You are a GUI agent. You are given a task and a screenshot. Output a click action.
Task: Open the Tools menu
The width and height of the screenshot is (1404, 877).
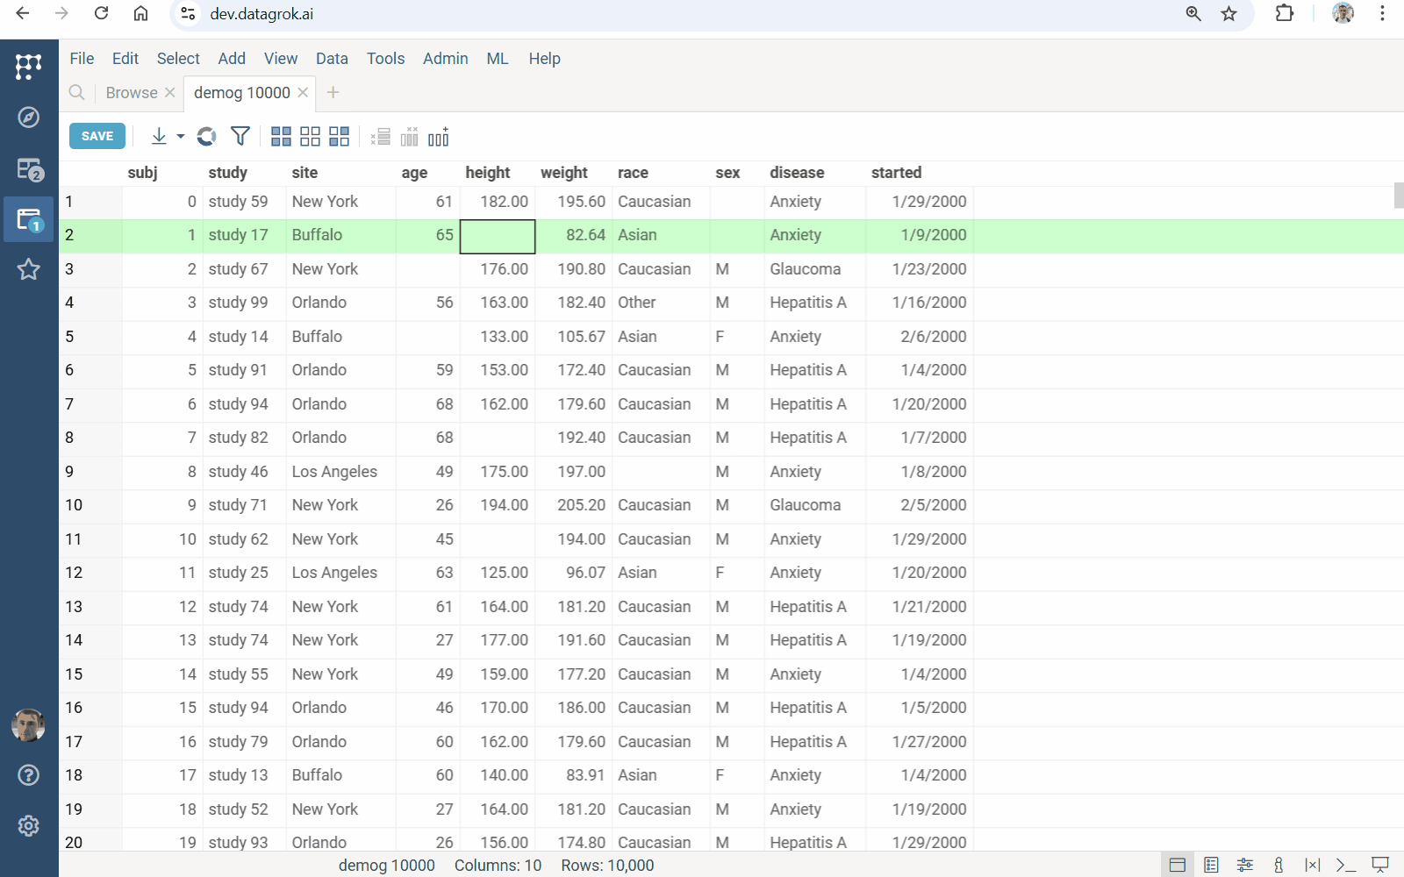(x=385, y=59)
